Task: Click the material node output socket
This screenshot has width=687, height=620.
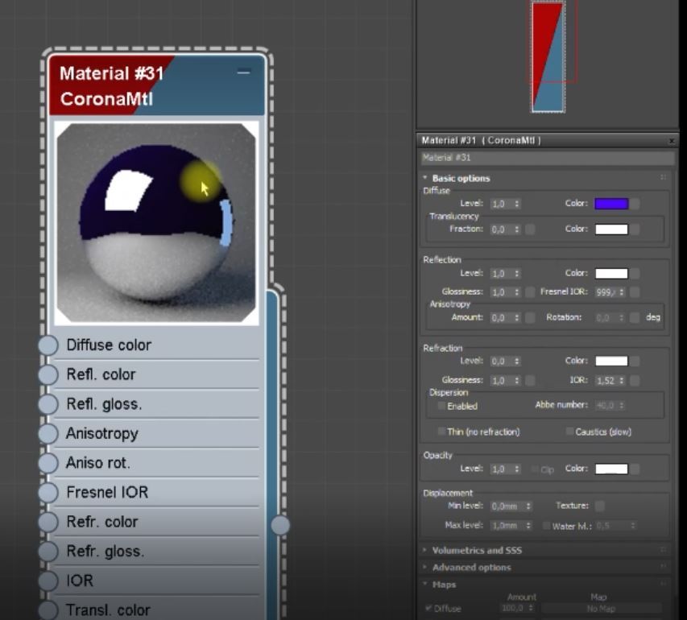Action: 279,525
